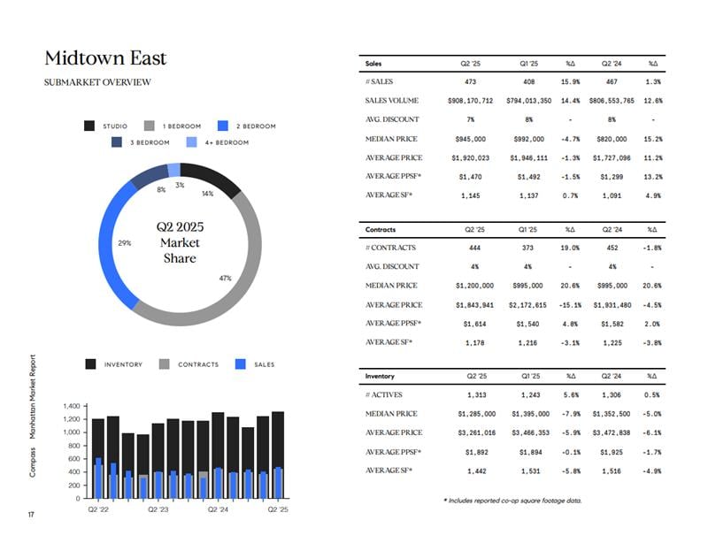Screen dimensions: 708x543
Task: Click the navy 3 Bedroom legend swatch
Action: pos(117,142)
